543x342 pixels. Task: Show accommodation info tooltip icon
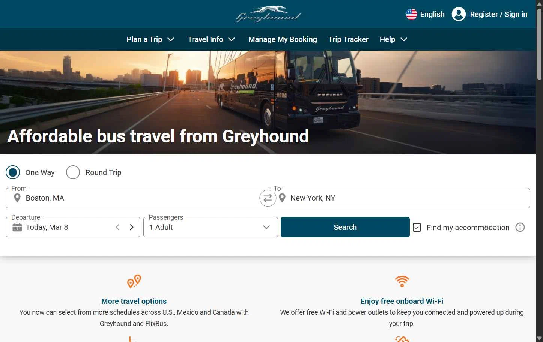coord(520,227)
